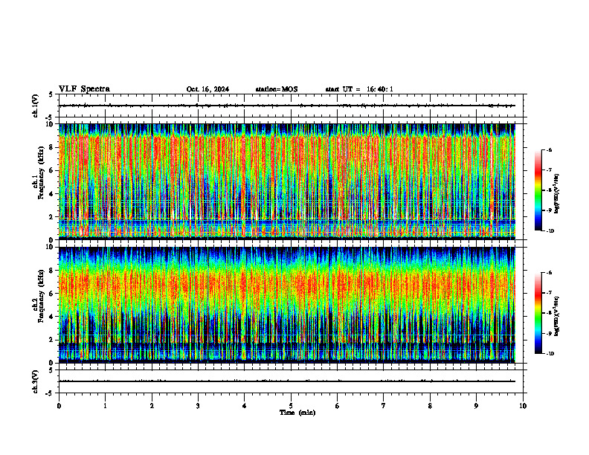Image resolution: width=589 pixels, height=455 pixels.
Task: Click the time axis tick label '3'
Action: (x=198, y=406)
